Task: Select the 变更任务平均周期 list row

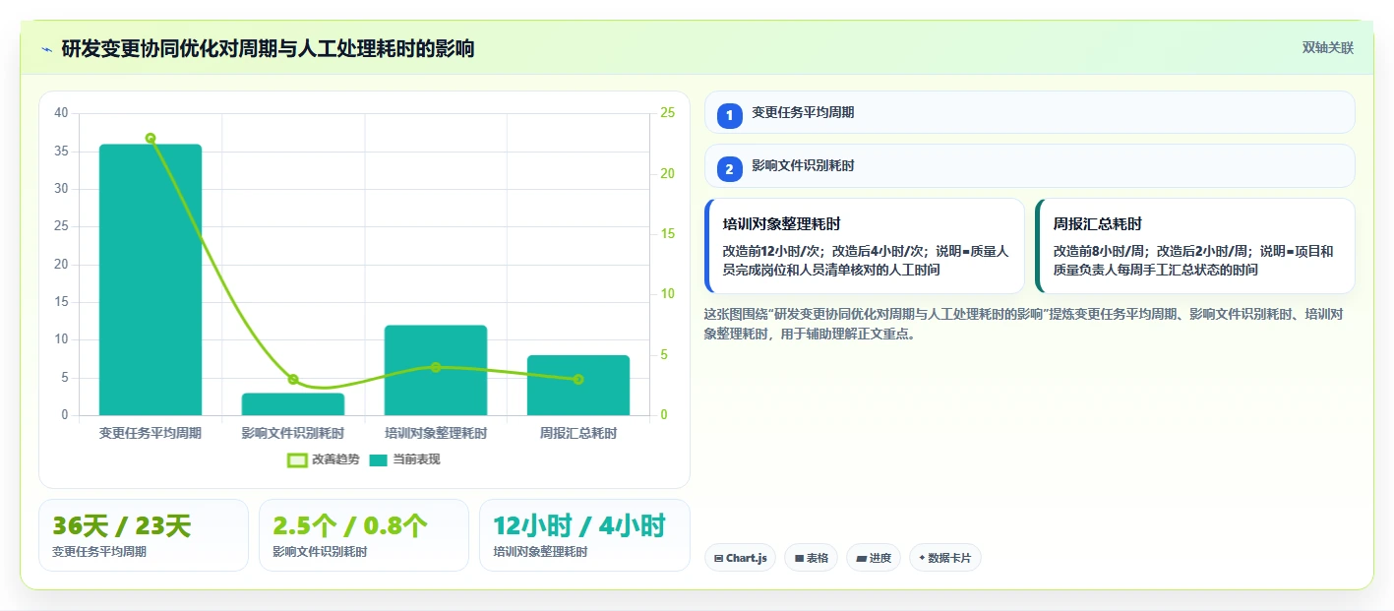Action: pyautogui.click(x=1030, y=112)
